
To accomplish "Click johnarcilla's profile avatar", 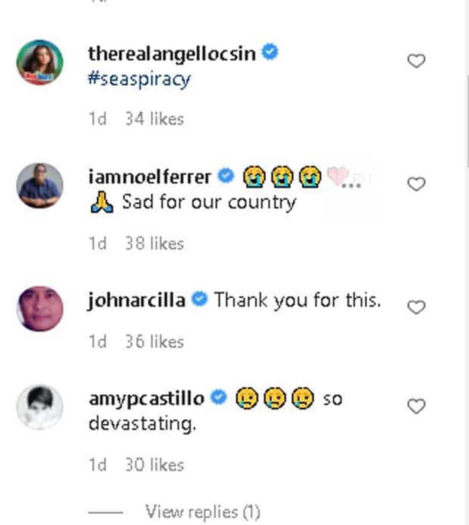I will (x=40, y=309).
